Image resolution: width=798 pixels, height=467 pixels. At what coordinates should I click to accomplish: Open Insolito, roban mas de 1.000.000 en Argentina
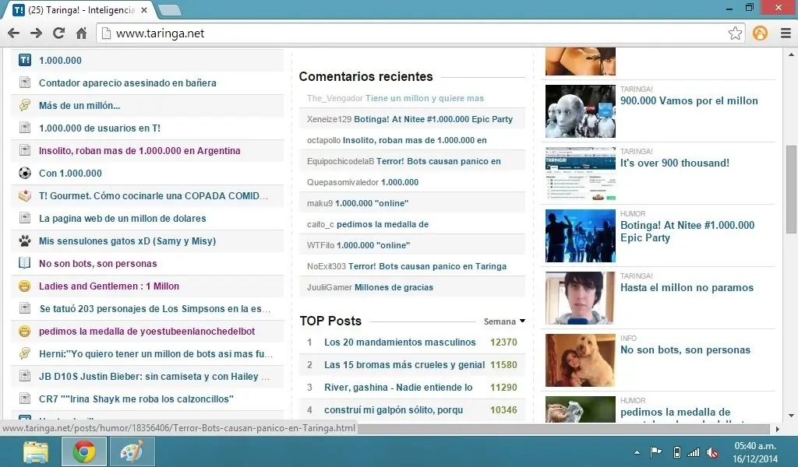pyautogui.click(x=139, y=151)
